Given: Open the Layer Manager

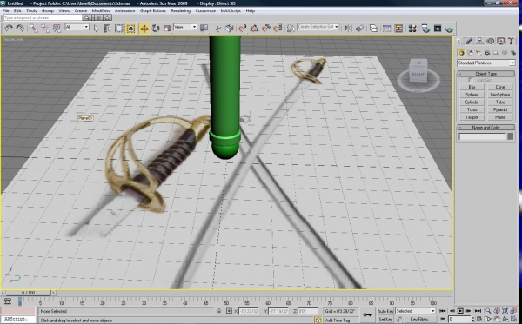Looking at the screenshot, I should point(373,29).
